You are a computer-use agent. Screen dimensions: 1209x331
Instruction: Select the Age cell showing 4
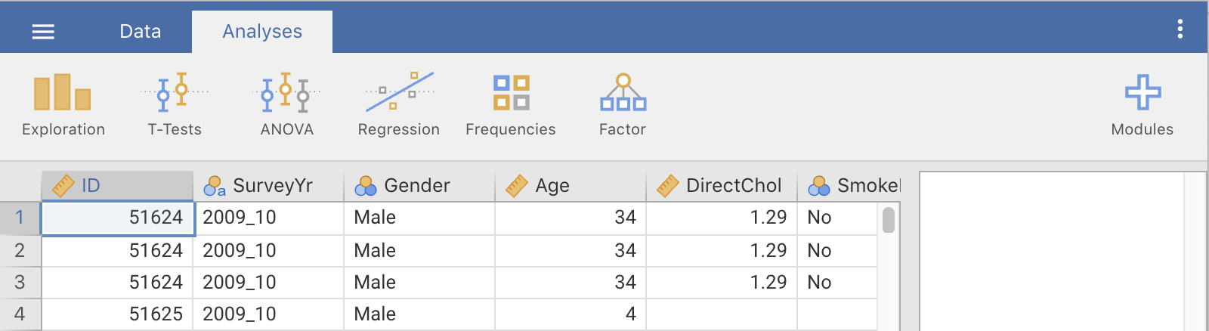click(x=570, y=314)
